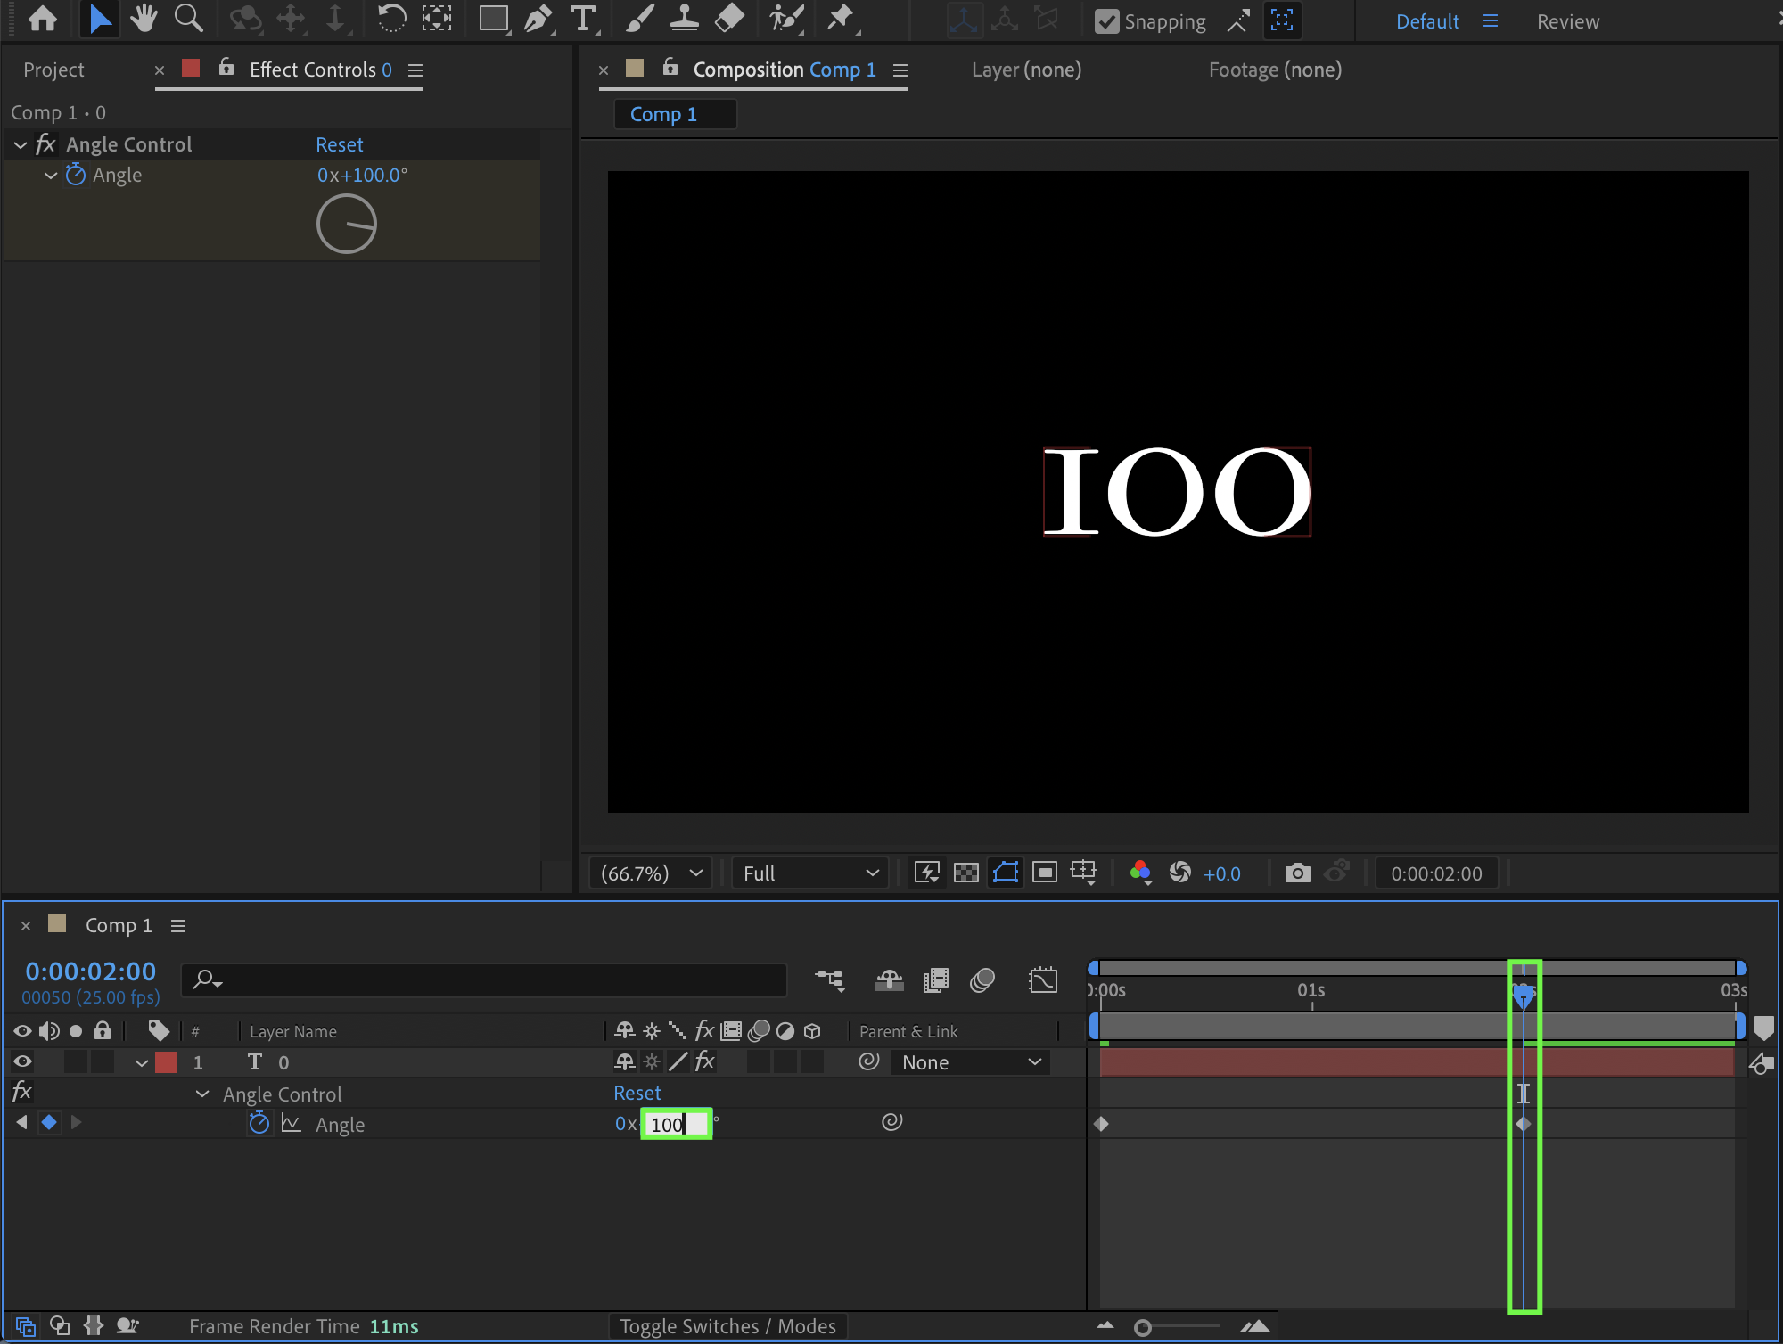Image resolution: width=1783 pixels, height=1344 pixels.
Task: Select the Hand tool
Action: pyautogui.click(x=144, y=20)
